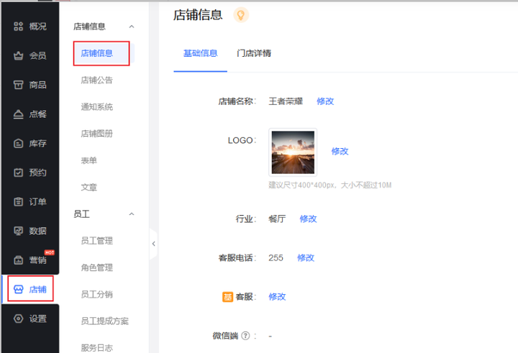Image resolution: width=518 pixels, height=353 pixels.
Task: Open the 商品 box icon
Action: (x=19, y=85)
